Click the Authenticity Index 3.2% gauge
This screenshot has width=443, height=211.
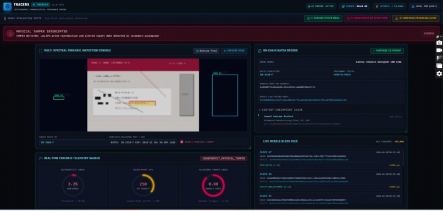tap(73, 185)
